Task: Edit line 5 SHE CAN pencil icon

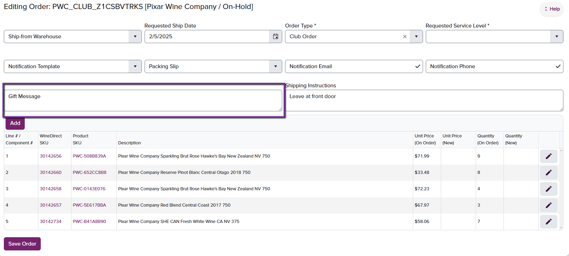Action: [x=548, y=222]
